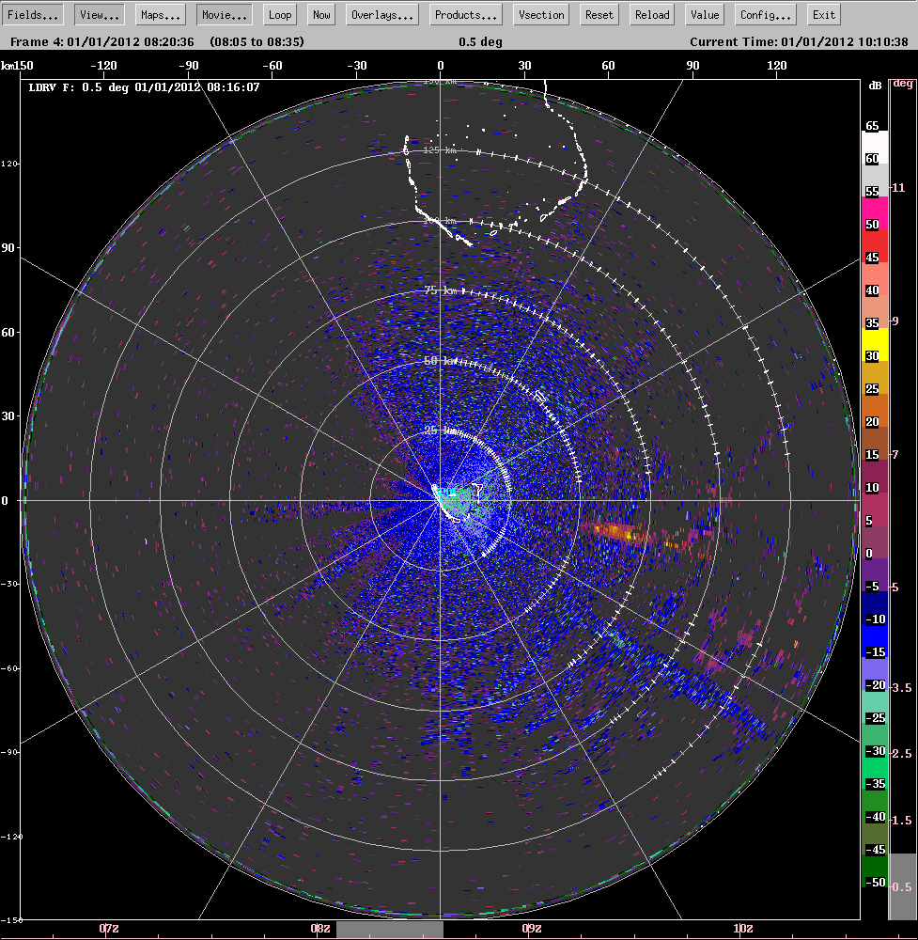Screen dimensions: 918x940
Task: Open the Fields... menu
Action: click(32, 15)
